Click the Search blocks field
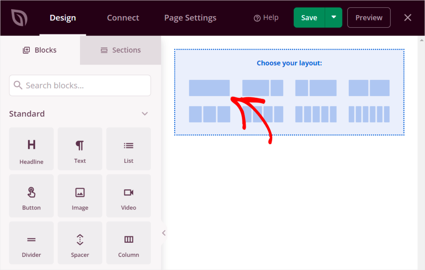The height and width of the screenshot is (270, 425). [80, 85]
